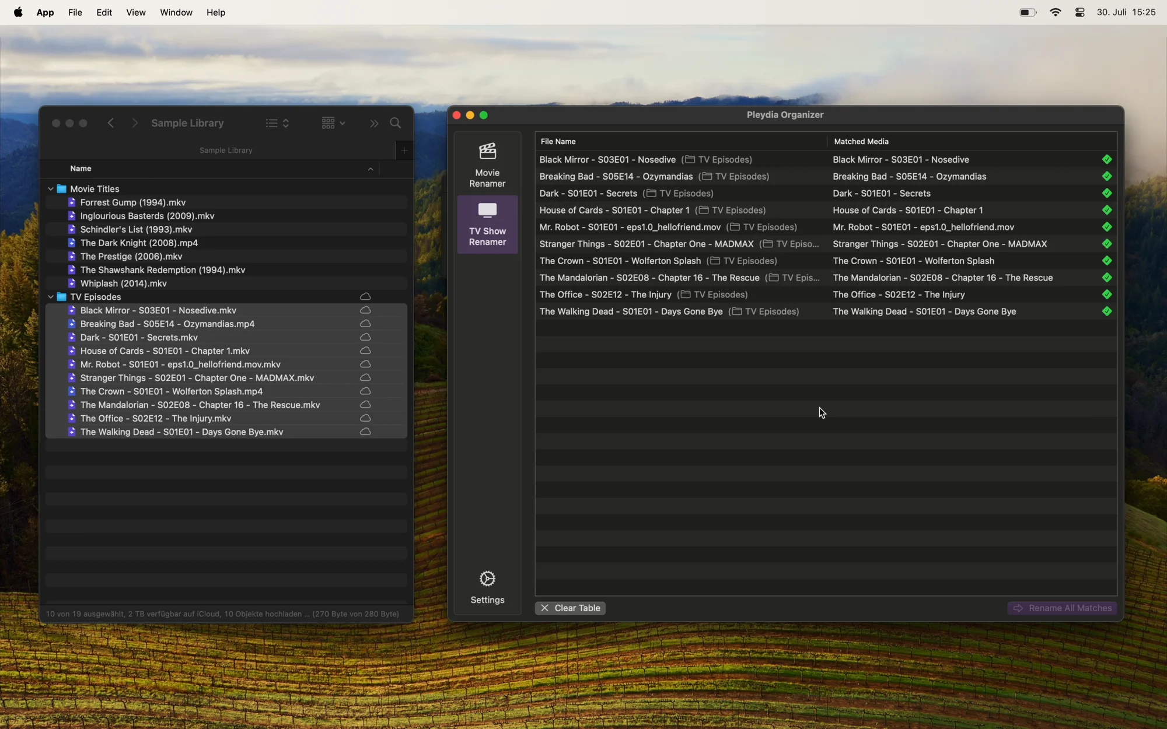Click the back navigation arrow in Finder

(x=110, y=123)
